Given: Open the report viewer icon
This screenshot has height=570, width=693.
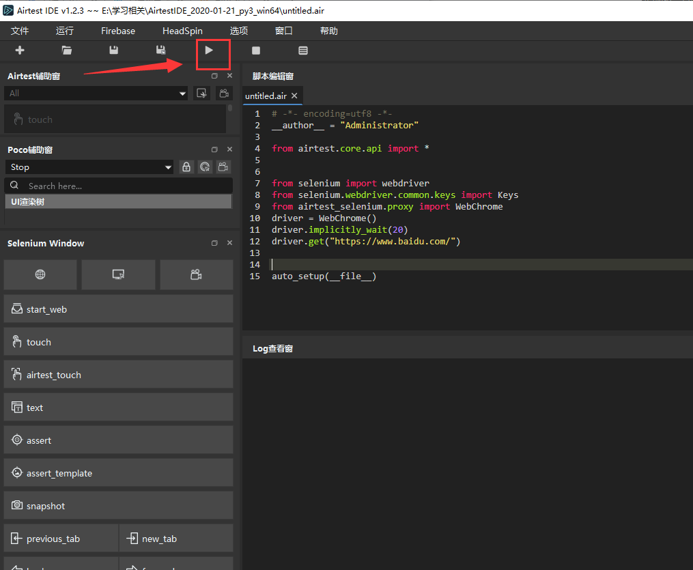Looking at the screenshot, I should pos(302,51).
